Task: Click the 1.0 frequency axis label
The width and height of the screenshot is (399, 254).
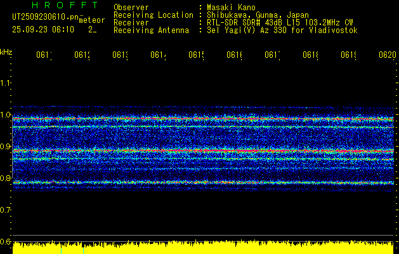Action: pyautogui.click(x=6, y=115)
